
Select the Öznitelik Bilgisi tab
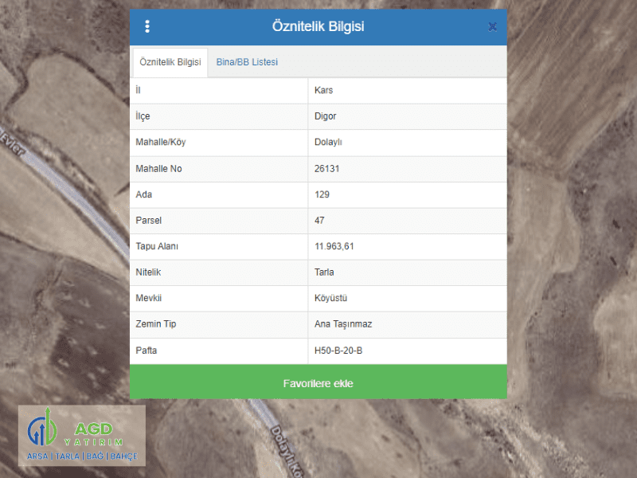tap(170, 62)
